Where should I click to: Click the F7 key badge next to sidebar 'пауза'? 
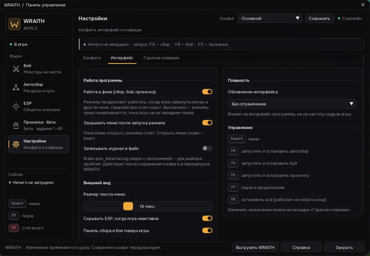pos(14,216)
